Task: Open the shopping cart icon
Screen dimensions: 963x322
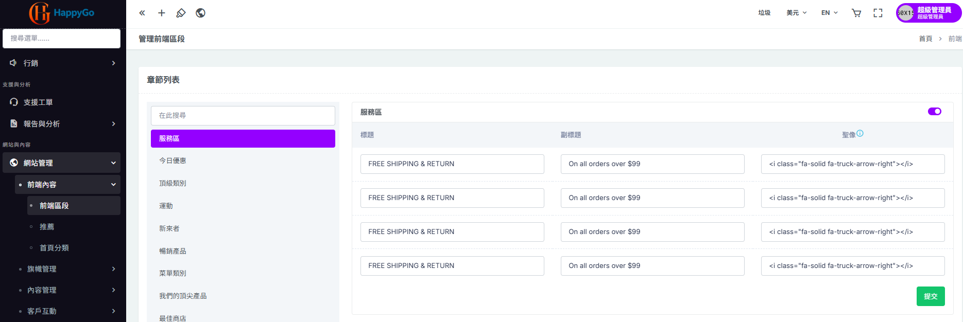Action: point(856,13)
